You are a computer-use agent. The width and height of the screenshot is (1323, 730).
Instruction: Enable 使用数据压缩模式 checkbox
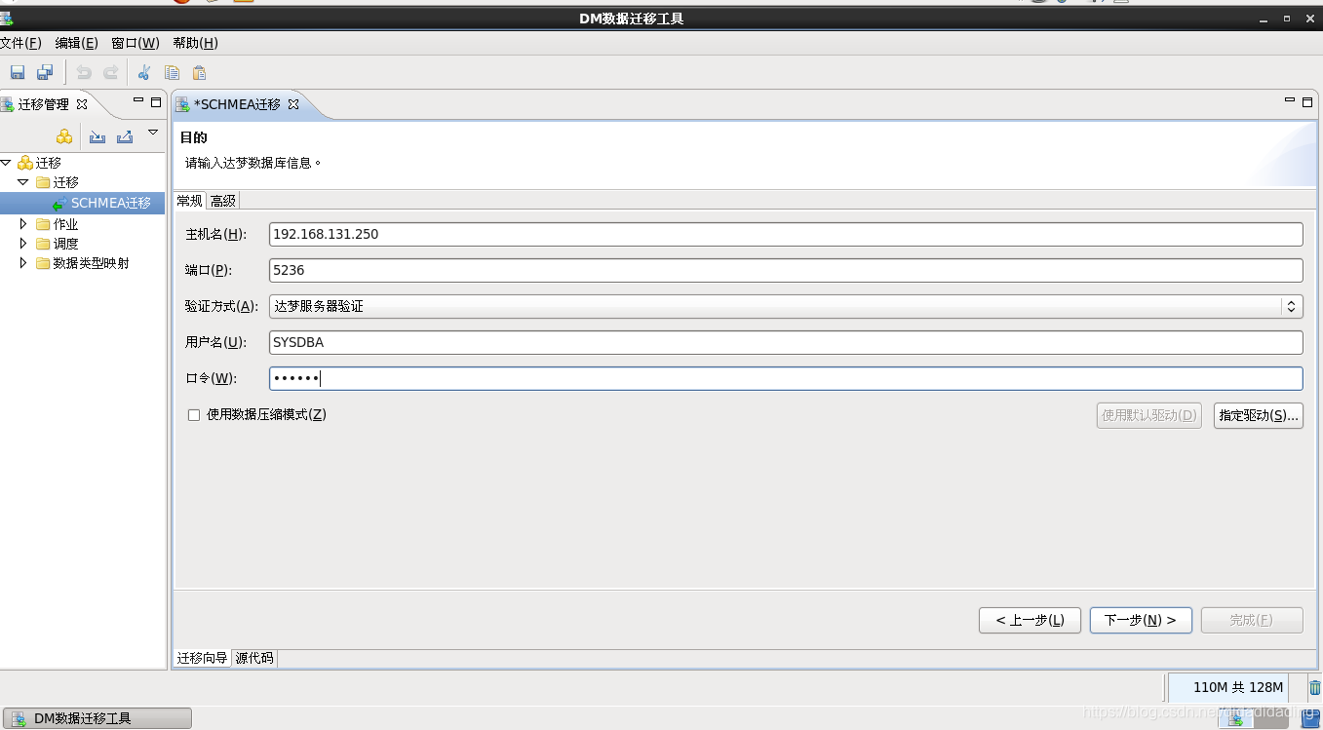(x=194, y=414)
